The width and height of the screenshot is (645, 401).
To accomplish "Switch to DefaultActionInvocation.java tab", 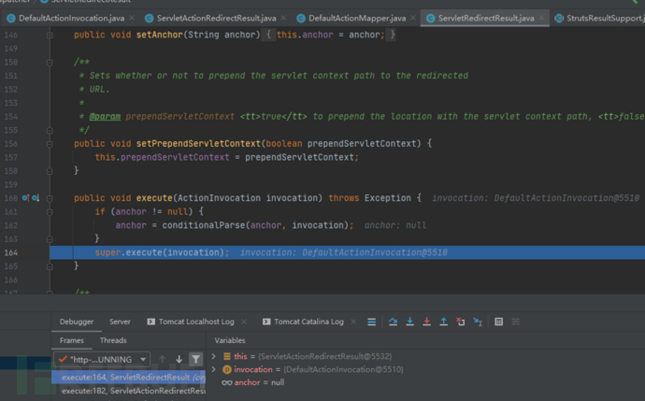I will pyautogui.click(x=71, y=18).
